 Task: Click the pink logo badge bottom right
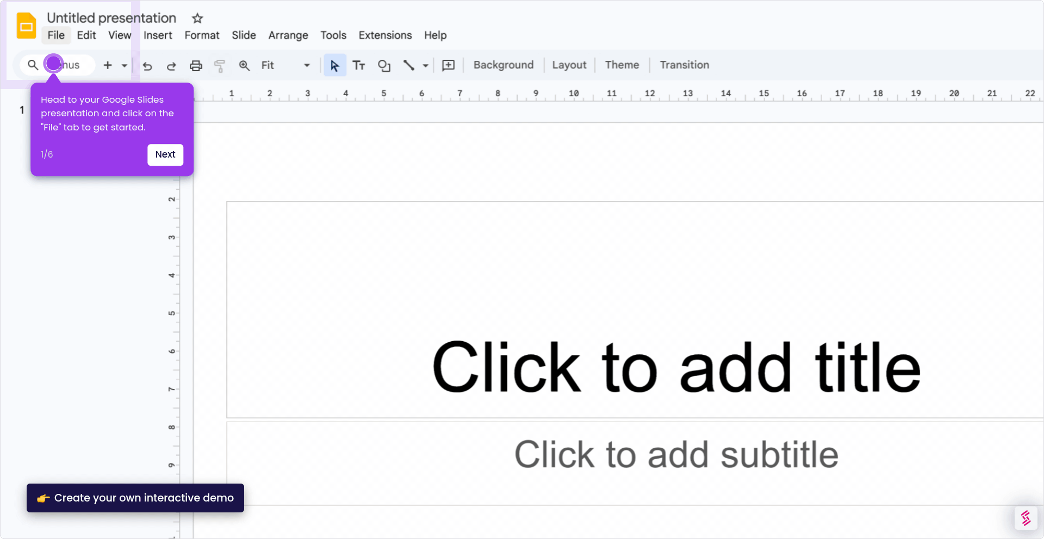1026,518
